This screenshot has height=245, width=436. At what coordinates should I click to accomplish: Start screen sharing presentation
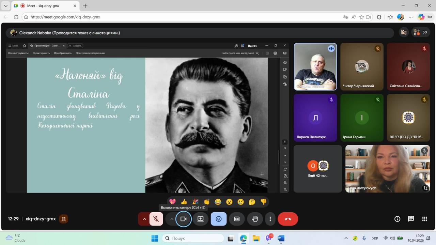click(200, 219)
